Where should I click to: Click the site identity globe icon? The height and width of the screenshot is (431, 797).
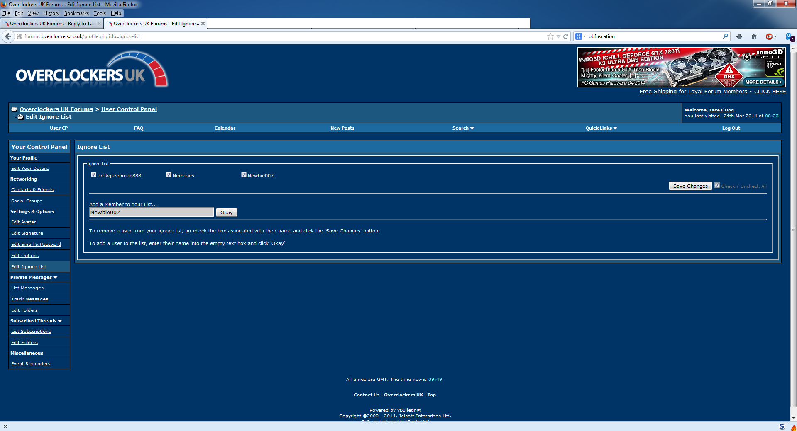coord(20,36)
